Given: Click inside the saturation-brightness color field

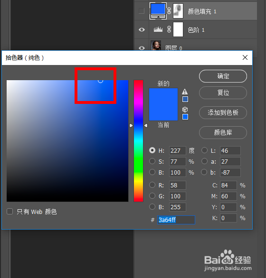Looking at the screenshot, I should coord(67,141).
